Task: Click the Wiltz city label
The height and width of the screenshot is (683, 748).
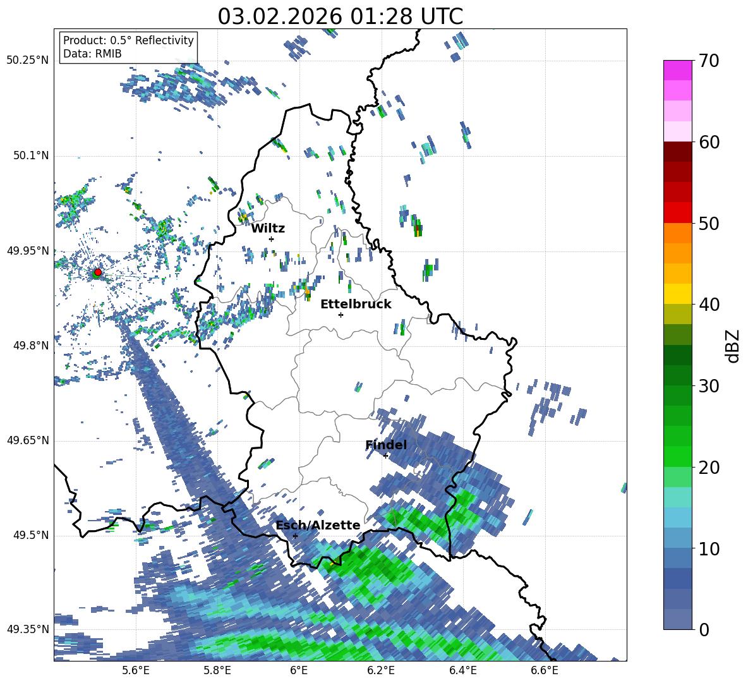Action: pyautogui.click(x=268, y=229)
